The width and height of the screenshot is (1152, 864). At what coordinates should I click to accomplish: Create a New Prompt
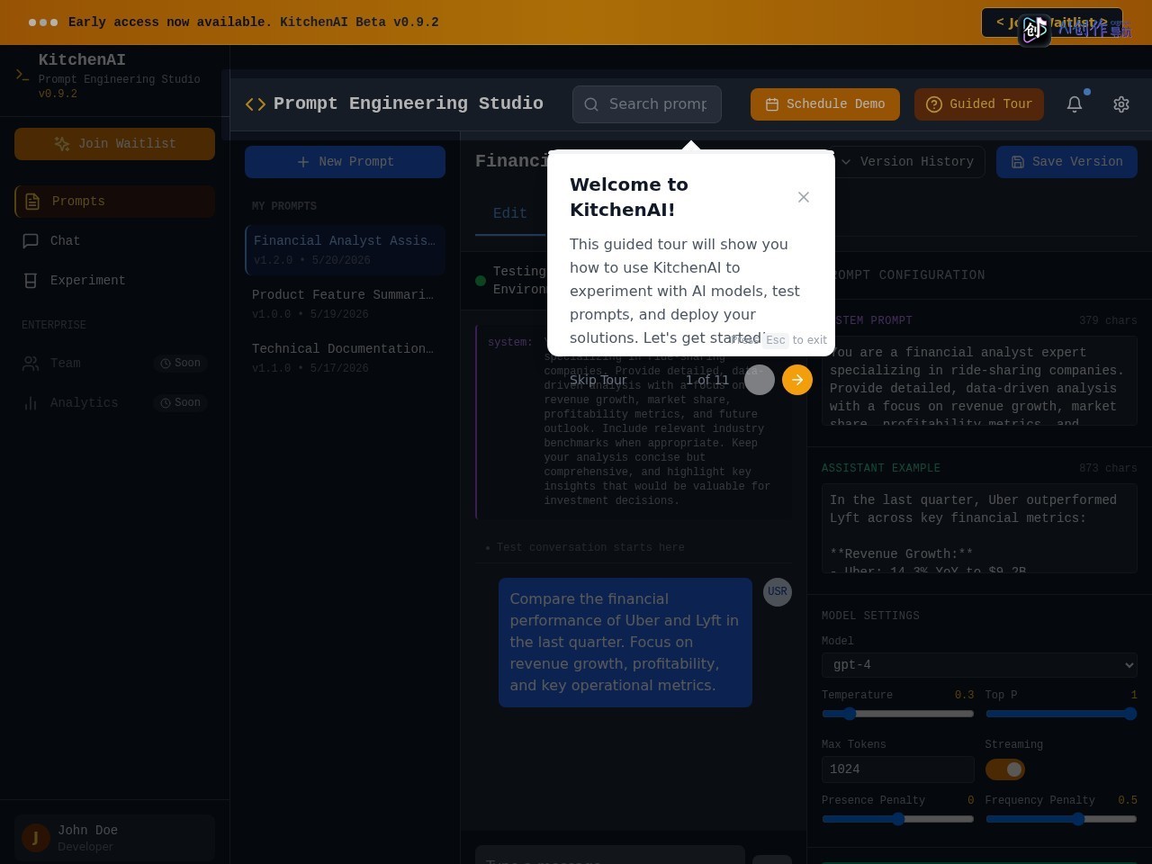[345, 162]
